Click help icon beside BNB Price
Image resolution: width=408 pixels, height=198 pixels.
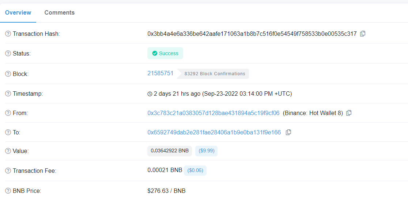8,191
